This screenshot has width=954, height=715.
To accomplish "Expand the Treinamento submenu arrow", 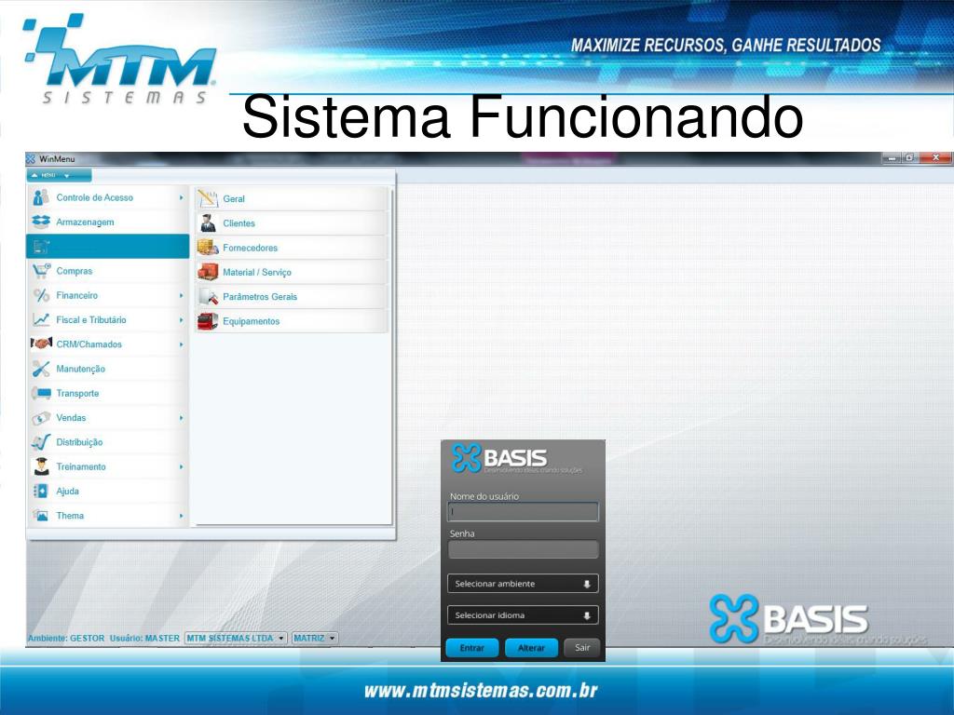I will pos(182,467).
